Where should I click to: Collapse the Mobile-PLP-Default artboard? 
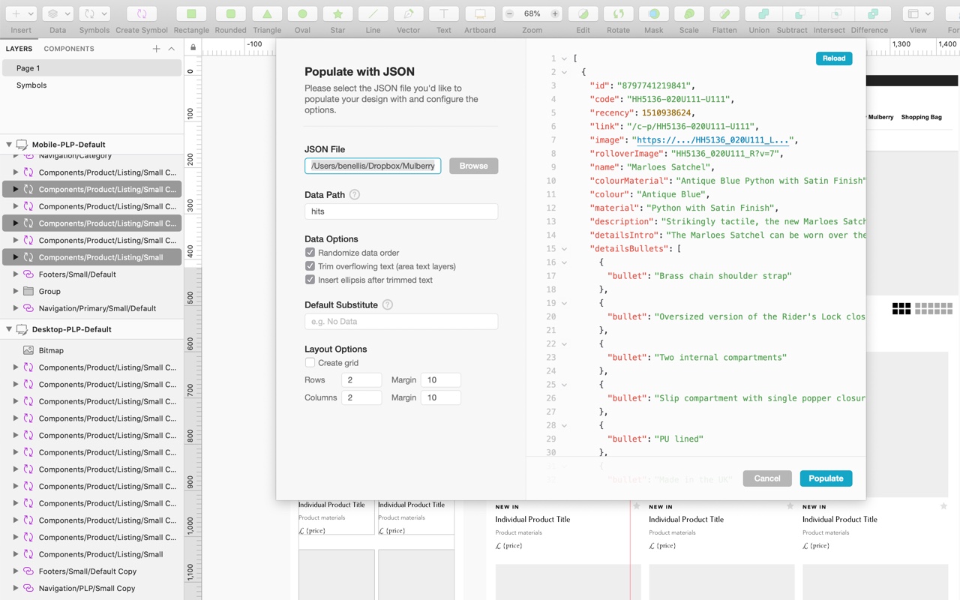[7, 143]
